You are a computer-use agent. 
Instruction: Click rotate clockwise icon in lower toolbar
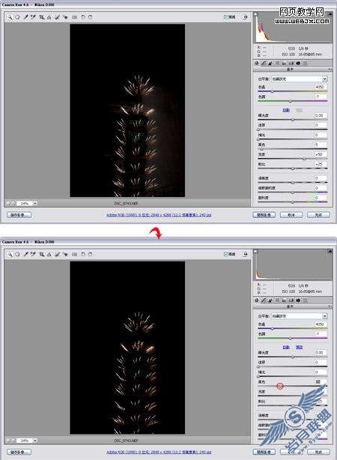point(91,255)
